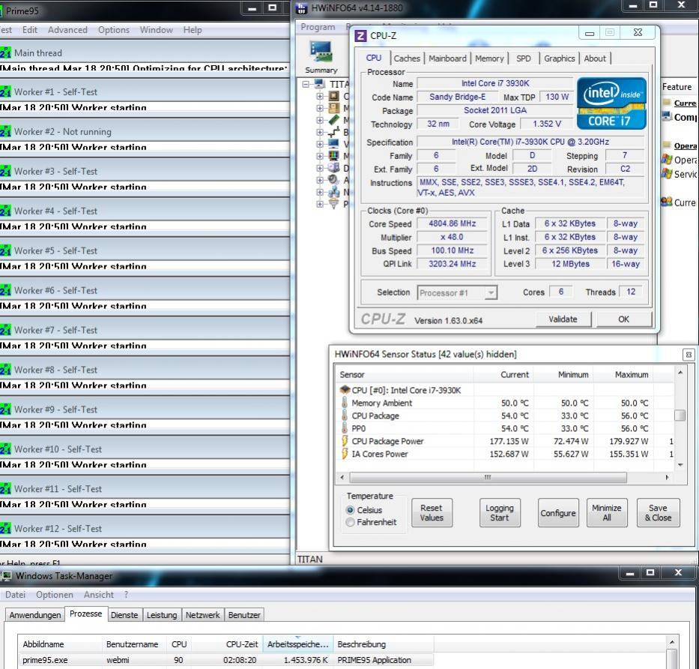The height and width of the screenshot is (669, 699).
Task: Switch to the Graphics tab in CPU-Z
Action: click(x=559, y=58)
